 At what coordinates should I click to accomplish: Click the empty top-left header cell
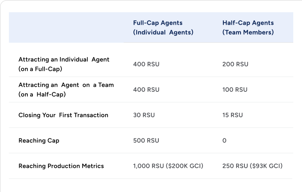coord(66,27)
